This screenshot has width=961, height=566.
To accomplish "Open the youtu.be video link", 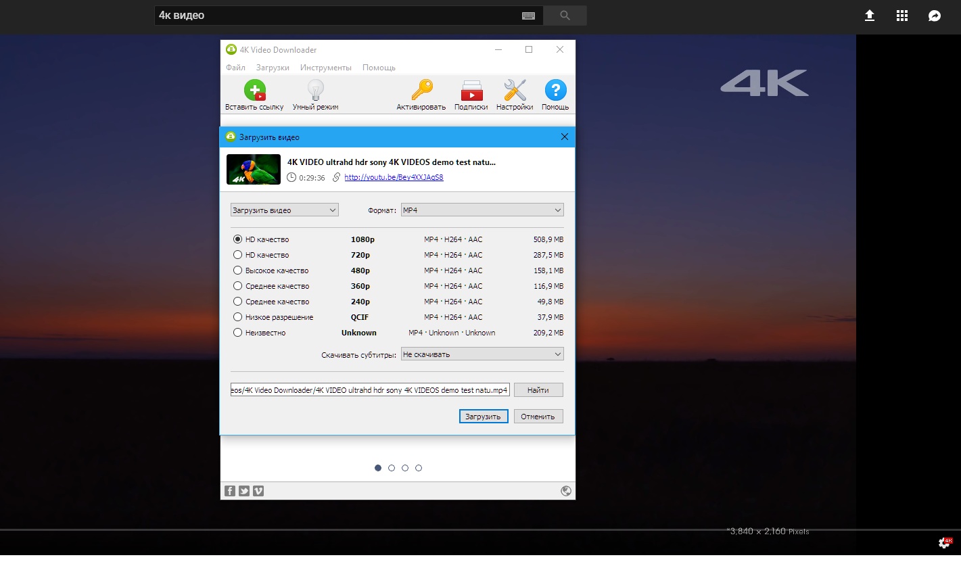I will point(394,177).
